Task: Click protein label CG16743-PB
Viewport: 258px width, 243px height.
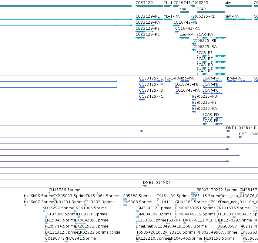Action: pos(186,84)
